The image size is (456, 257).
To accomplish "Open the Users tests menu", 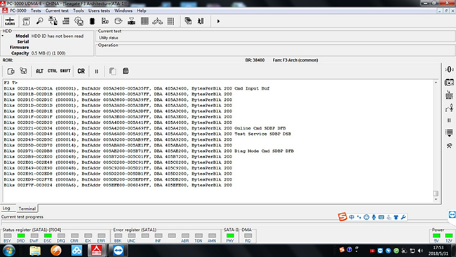I will (99, 11).
